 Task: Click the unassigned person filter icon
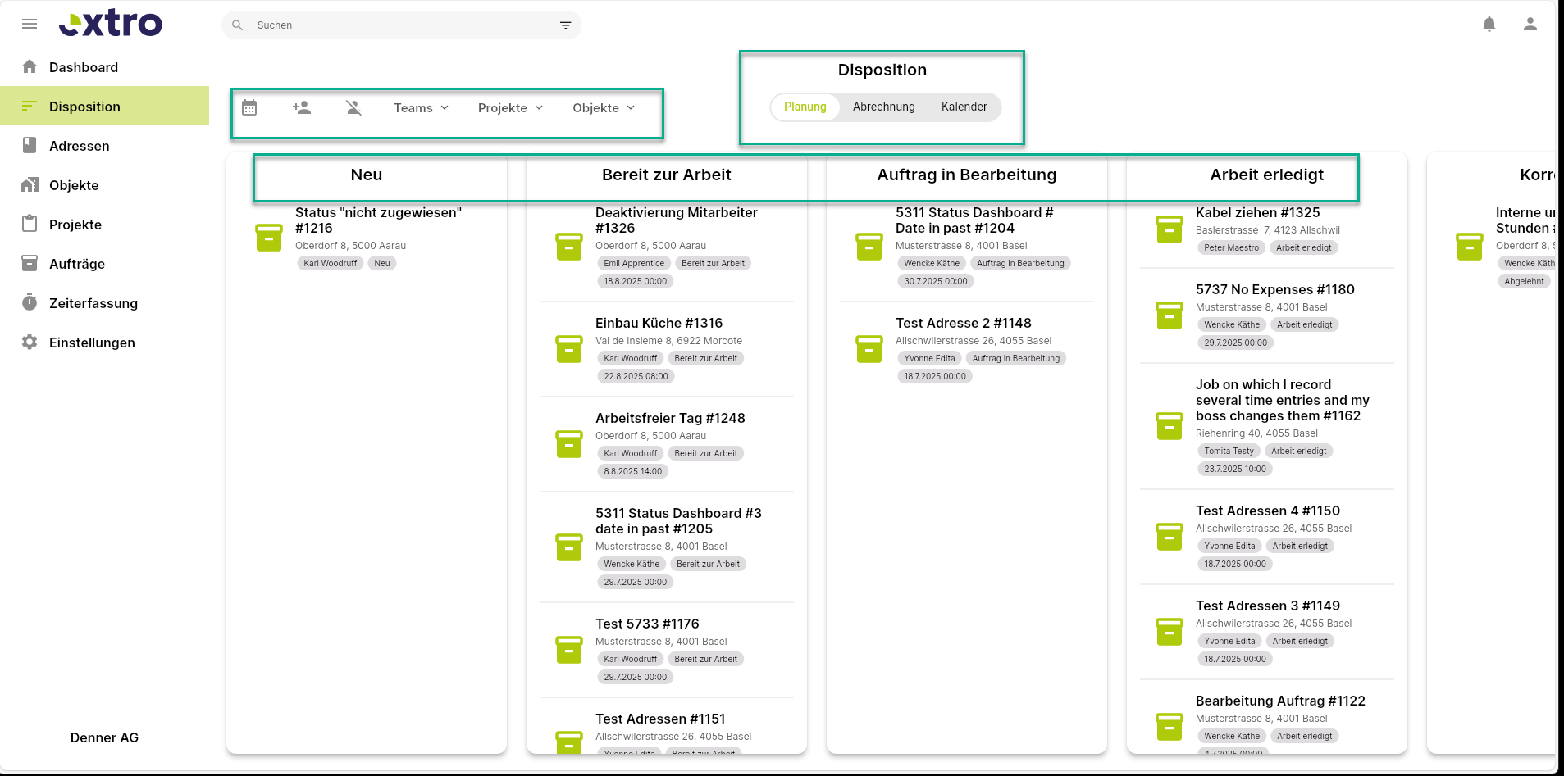[353, 107]
